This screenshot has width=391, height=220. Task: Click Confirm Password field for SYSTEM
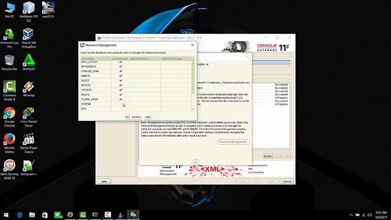[x=176, y=104]
